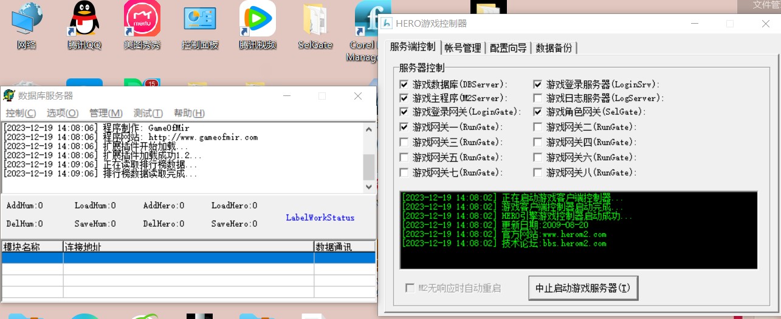
Task: Click the AddHum:0 counter label
Action: coord(25,205)
